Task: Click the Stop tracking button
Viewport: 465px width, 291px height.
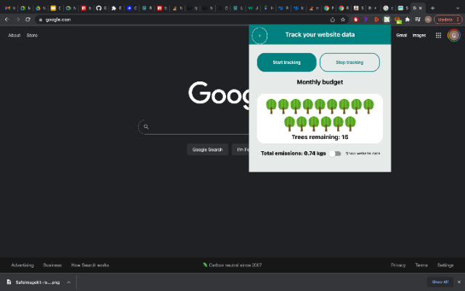Action: coord(349,63)
